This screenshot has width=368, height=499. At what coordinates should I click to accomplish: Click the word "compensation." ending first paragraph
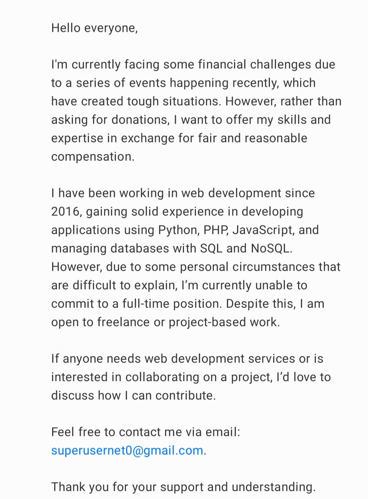[93, 157]
